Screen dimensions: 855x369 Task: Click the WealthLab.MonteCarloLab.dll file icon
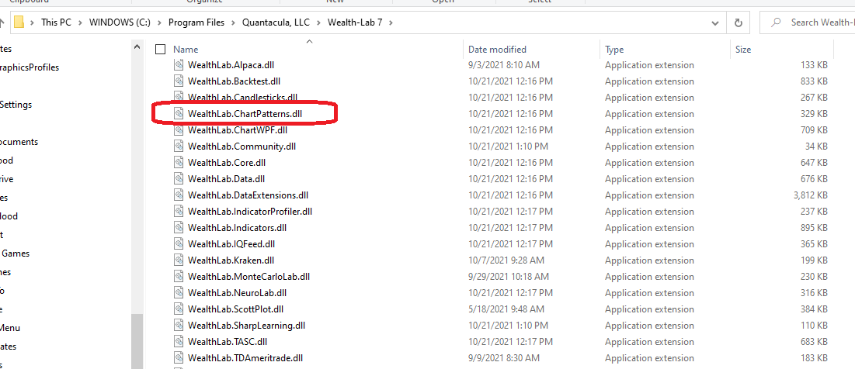tap(179, 277)
